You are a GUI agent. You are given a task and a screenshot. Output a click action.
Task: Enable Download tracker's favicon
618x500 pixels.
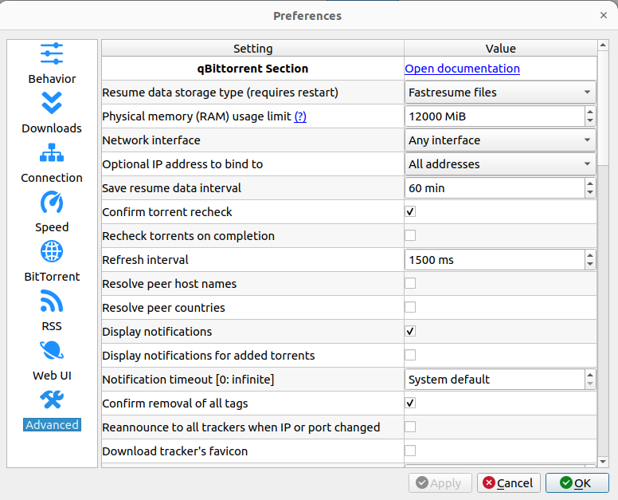410,451
